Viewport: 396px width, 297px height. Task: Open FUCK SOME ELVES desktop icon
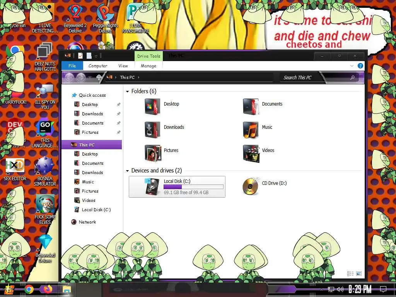45,210
